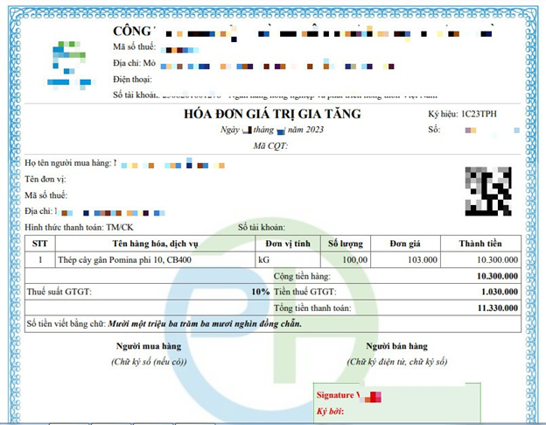Click the total amount '11.330.000'
The image size is (546, 425).
coord(498,308)
